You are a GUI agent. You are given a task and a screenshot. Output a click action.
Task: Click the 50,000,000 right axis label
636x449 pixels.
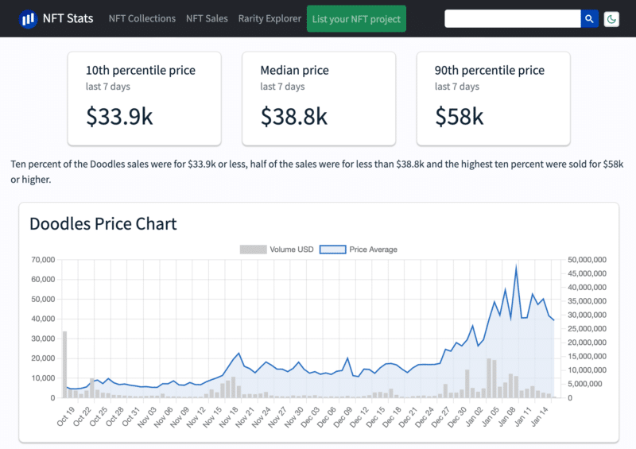tap(587, 260)
